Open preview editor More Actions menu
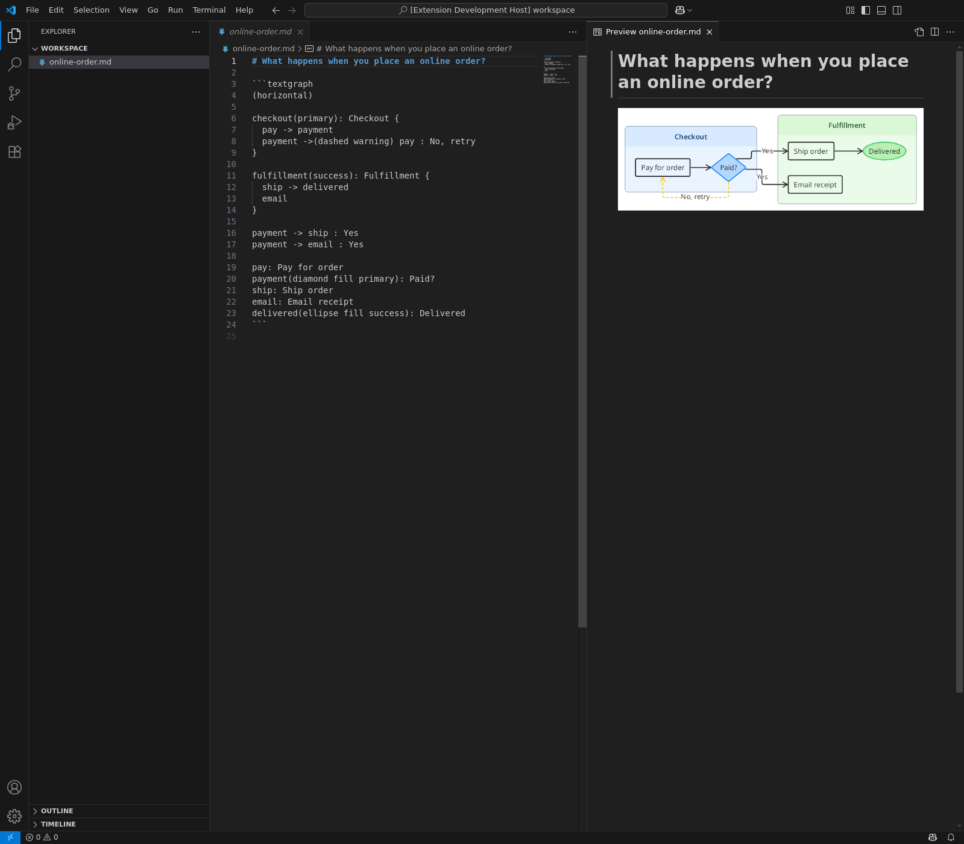Screen dimensions: 964x844 [950, 32]
